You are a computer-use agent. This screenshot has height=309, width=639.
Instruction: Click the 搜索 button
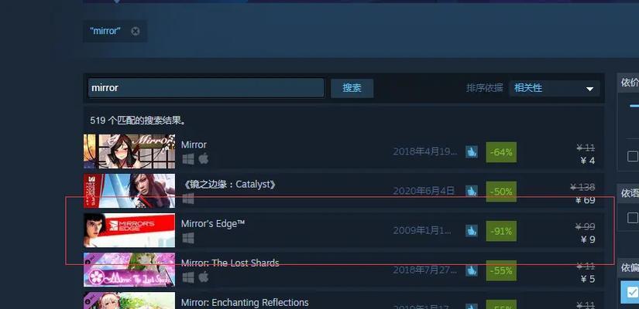tap(352, 88)
